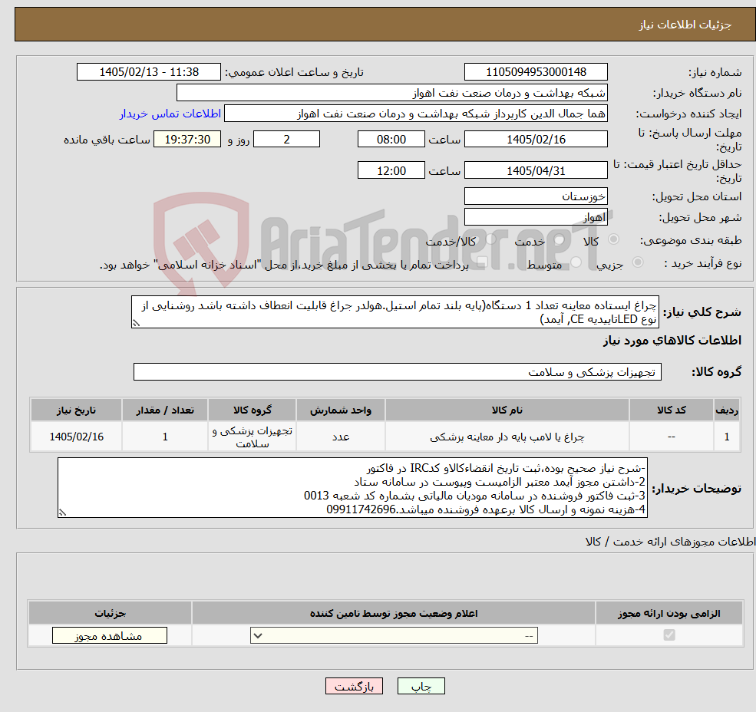Click the remaining days field showing 2
This screenshot has width=756, height=712.
286,140
